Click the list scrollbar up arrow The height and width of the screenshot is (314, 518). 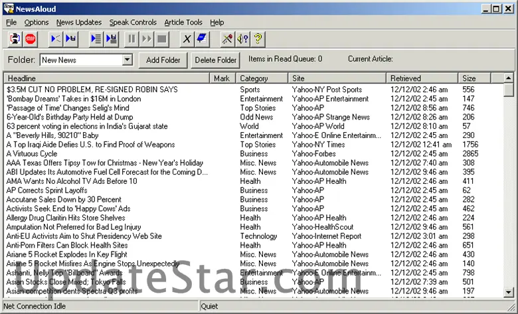coord(509,78)
